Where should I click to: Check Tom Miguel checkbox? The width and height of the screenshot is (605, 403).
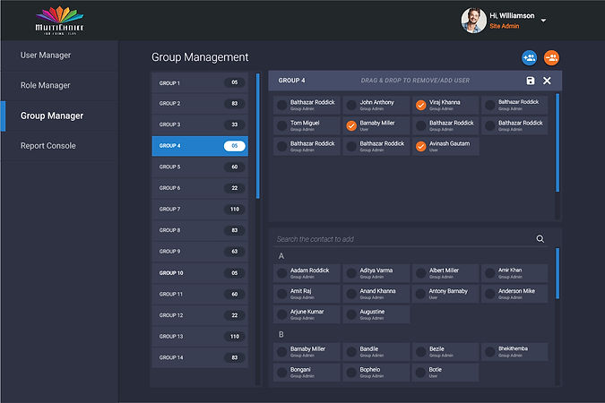[282, 125]
